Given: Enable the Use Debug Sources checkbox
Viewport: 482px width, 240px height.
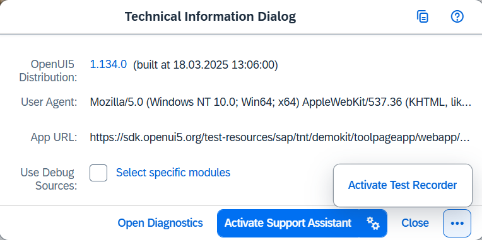Looking at the screenshot, I should (98, 173).
